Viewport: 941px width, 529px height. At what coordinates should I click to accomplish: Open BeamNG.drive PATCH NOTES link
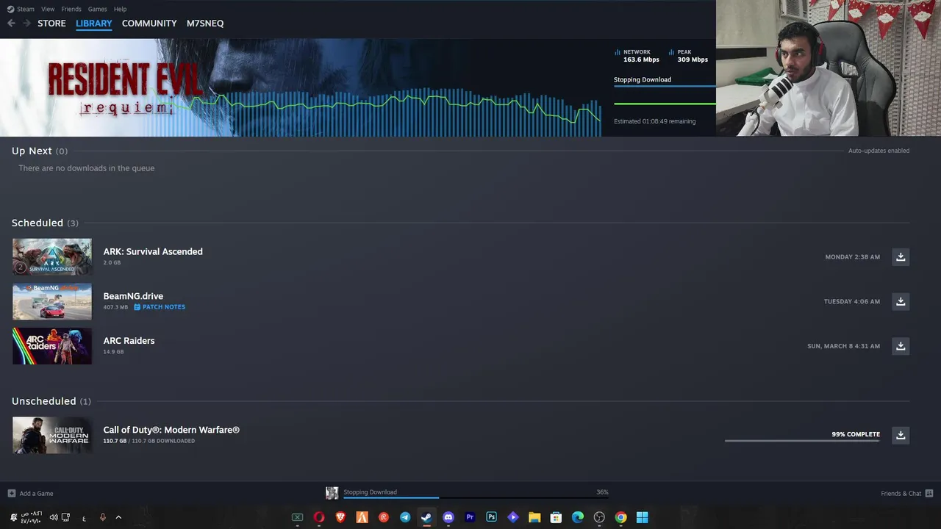[160, 307]
